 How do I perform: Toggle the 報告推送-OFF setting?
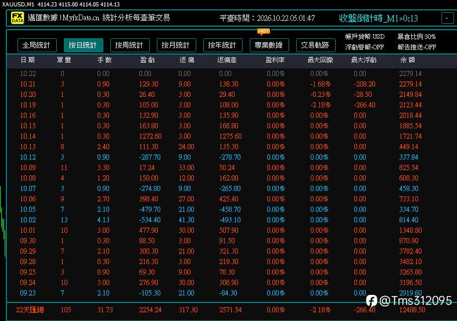(417, 47)
